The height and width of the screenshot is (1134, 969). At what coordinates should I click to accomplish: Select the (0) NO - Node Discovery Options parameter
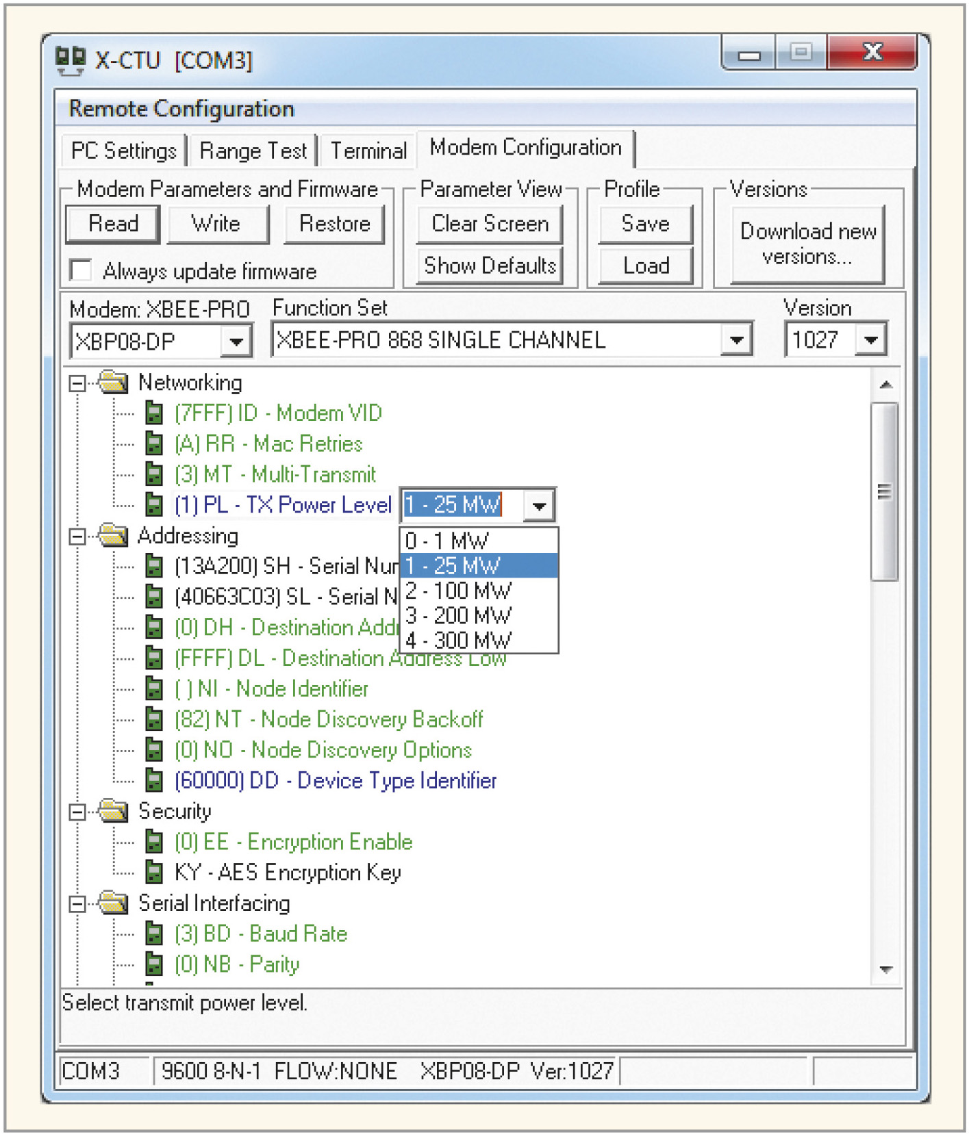[323, 750]
